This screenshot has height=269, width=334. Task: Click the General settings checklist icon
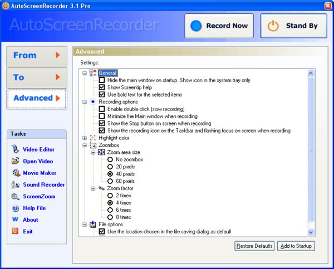tap(93, 73)
